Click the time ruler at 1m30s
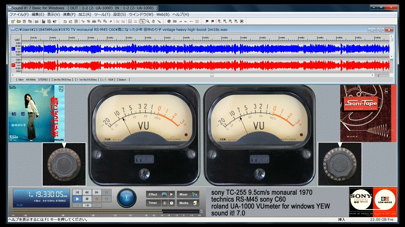The image size is (405, 227). click(x=148, y=38)
